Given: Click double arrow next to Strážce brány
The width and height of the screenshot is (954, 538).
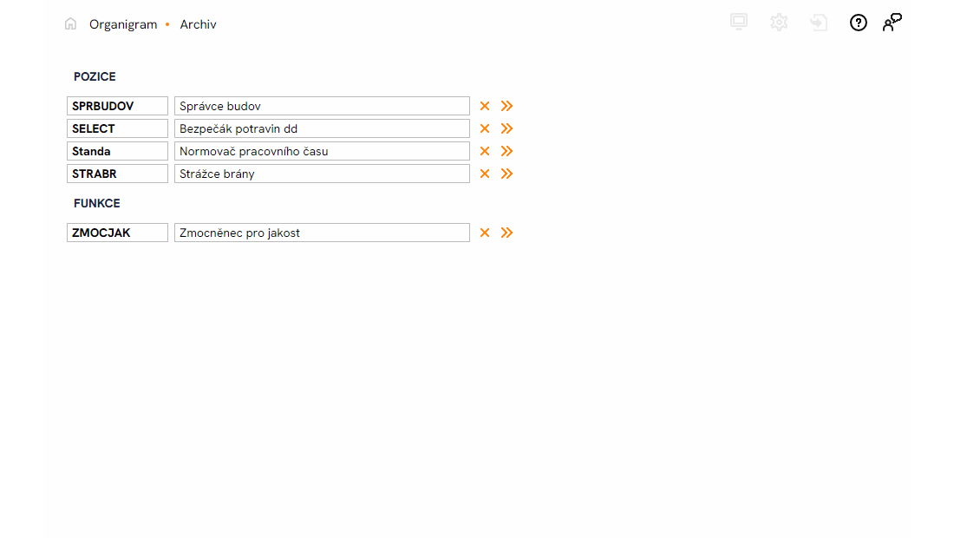Looking at the screenshot, I should point(507,174).
